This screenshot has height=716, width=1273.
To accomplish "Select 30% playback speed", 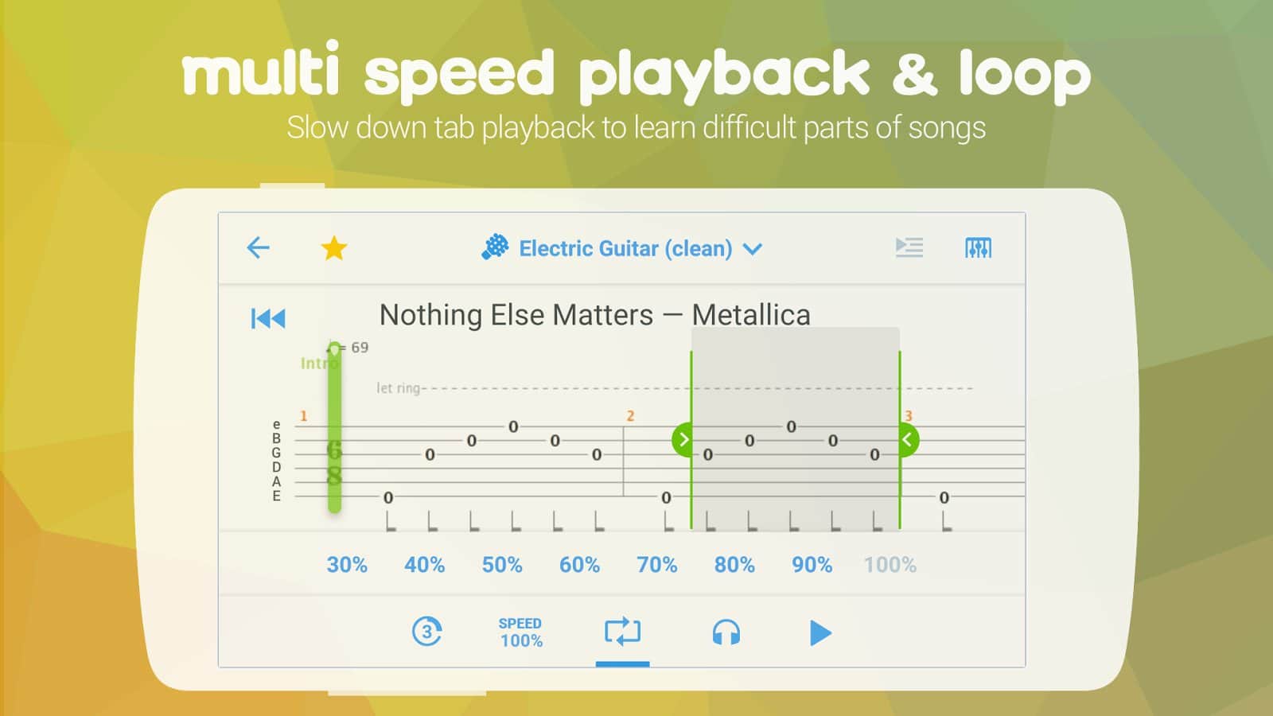I will pos(347,565).
